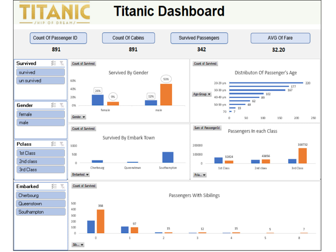The width and height of the screenshot is (336, 252).
Task: Clear the filter on the Pclass slicer
Action: [x=62, y=144]
